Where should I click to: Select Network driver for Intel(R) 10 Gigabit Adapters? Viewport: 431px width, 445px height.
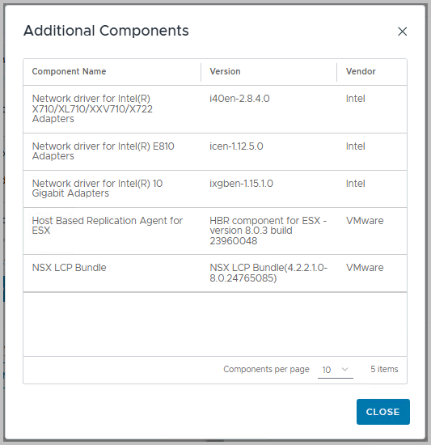pyautogui.click(x=97, y=189)
